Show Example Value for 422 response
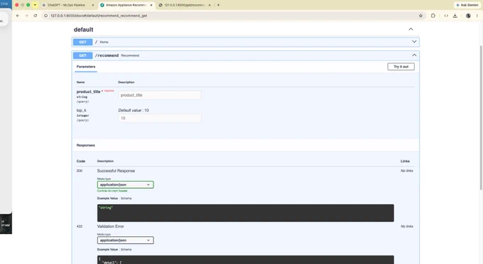Viewport: 483px width, 264px height. [x=107, y=250]
